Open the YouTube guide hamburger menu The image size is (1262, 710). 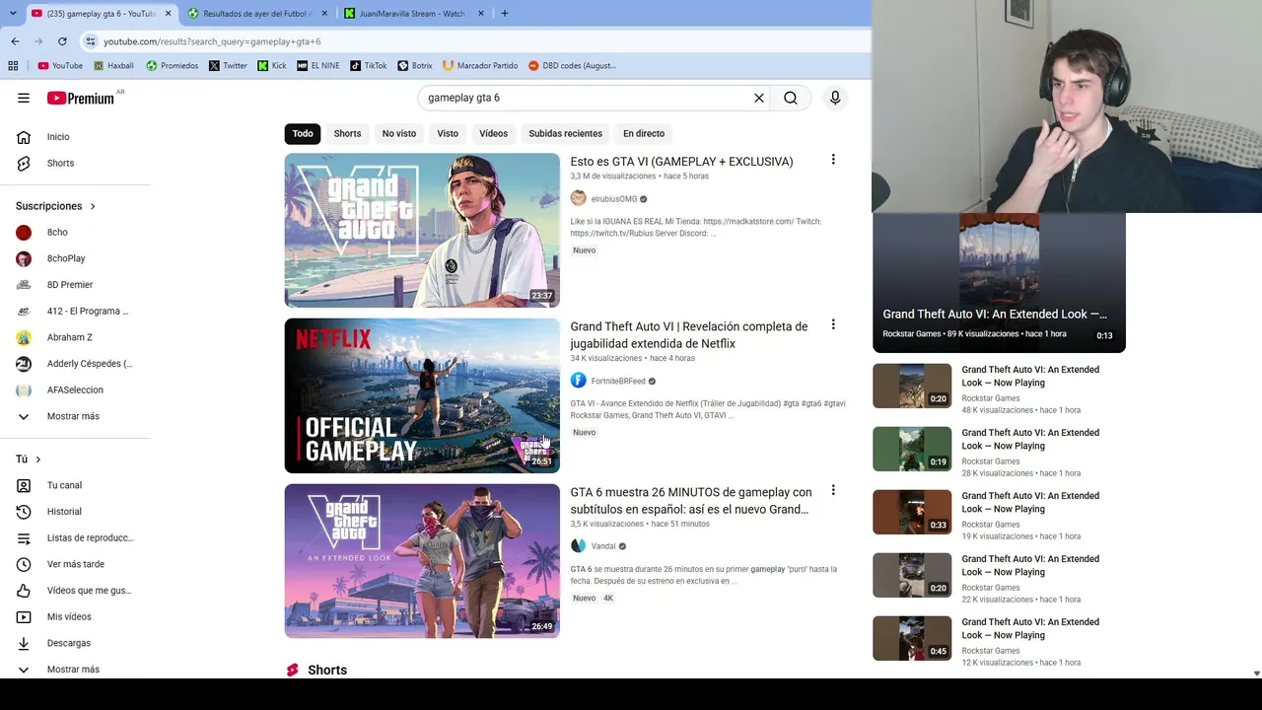click(24, 98)
